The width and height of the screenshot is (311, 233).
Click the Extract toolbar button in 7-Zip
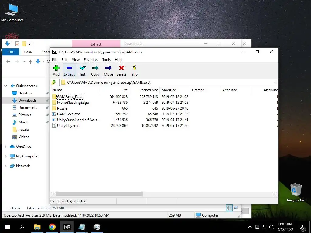point(69,70)
